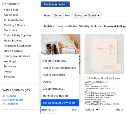Tick the Boho Happy Hour Bridal Shower checkbox
This screenshot has height=114, width=126.
(86, 78)
